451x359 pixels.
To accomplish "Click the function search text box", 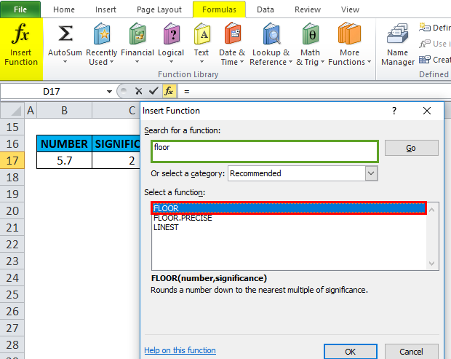I will tap(265, 151).
